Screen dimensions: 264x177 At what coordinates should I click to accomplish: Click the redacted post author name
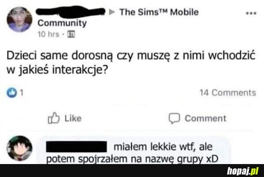(x=71, y=11)
